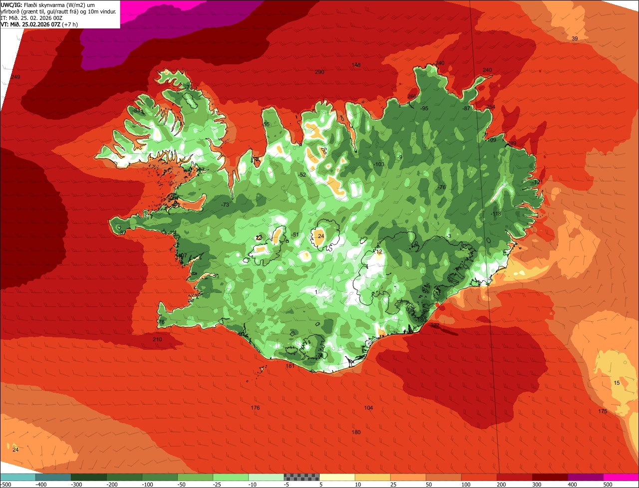Screen dimensions: 639x488
Task: Click the map value "15"
Action: [617, 383]
